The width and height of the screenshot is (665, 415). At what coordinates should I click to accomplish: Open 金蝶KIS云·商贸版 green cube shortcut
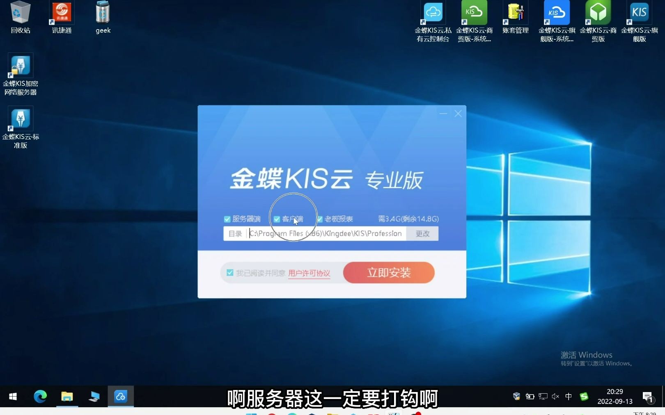tap(598, 21)
